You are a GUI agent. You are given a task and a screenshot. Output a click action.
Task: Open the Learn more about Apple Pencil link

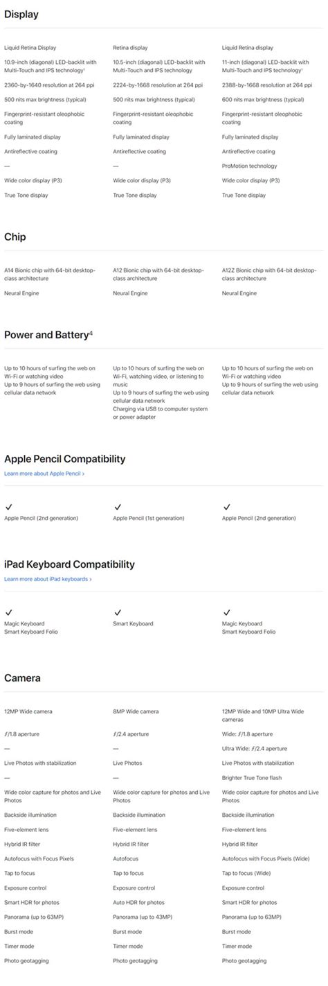coord(44,474)
